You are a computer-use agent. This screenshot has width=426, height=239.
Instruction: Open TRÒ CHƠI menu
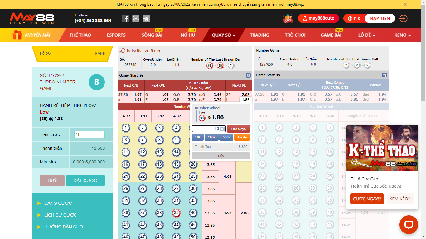coord(295,35)
